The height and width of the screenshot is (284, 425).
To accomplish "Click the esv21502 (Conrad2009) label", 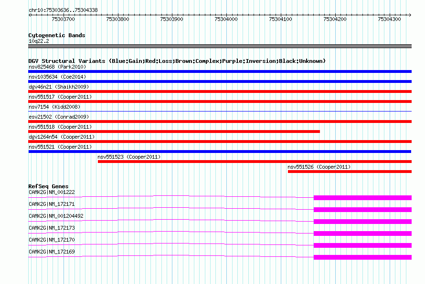I will [59, 117].
